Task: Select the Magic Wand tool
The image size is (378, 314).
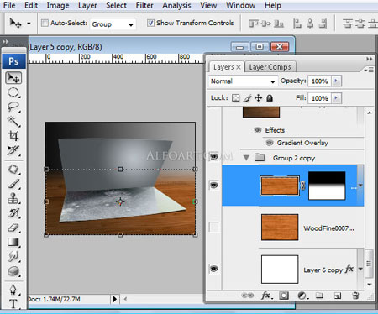Action: coord(13,122)
